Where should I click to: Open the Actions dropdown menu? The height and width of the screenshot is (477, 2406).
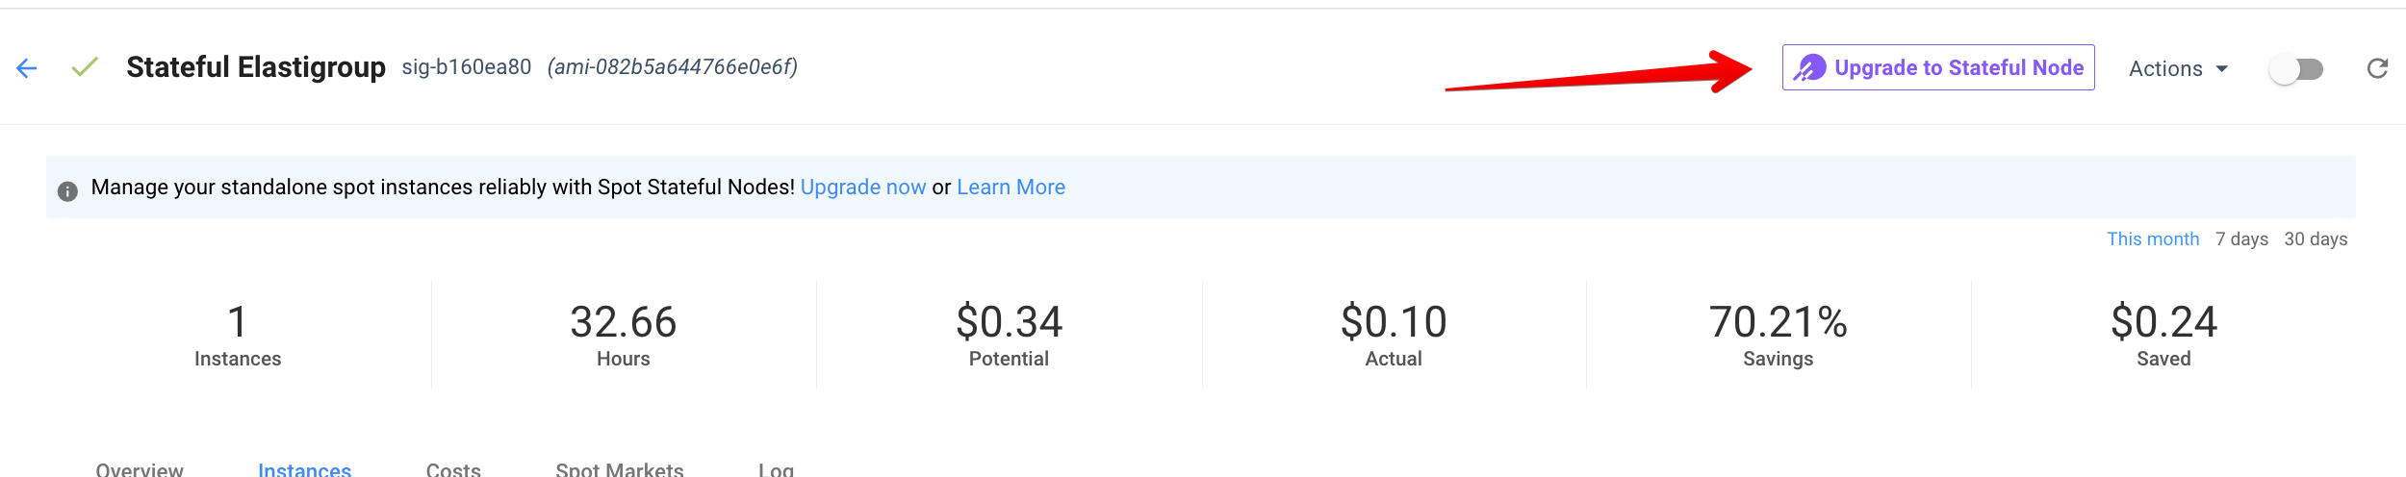2178,69
